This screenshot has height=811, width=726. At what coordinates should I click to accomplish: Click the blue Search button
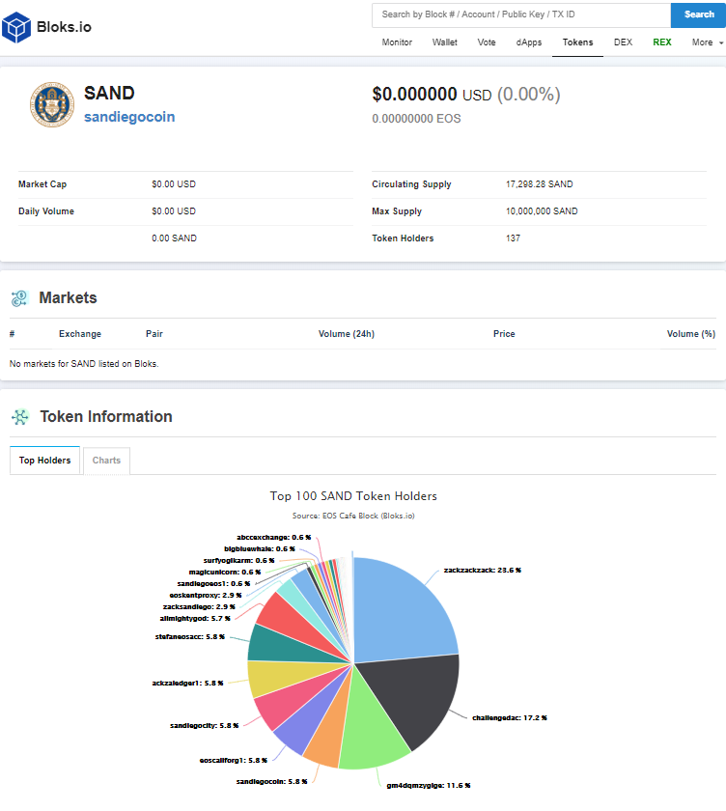[699, 15]
